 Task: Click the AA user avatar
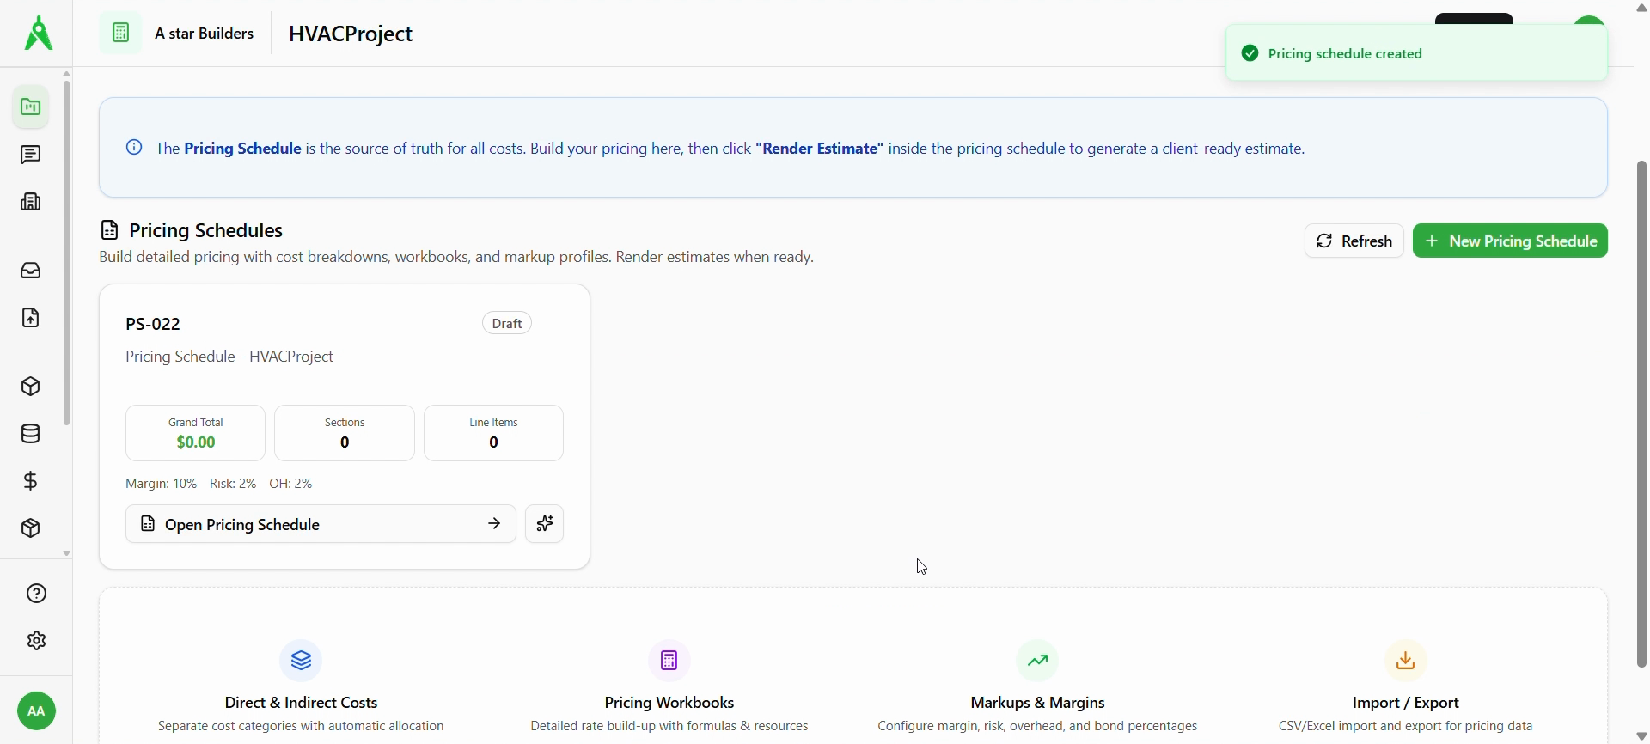(x=36, y=711)
